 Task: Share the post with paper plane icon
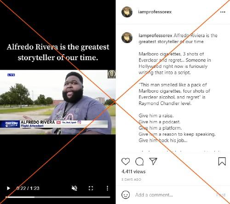coord(153,161)
